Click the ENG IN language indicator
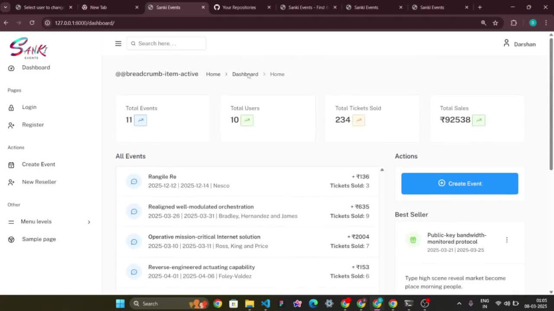The image size is (554, 311). pyautogui.click(x=484, y=304)
